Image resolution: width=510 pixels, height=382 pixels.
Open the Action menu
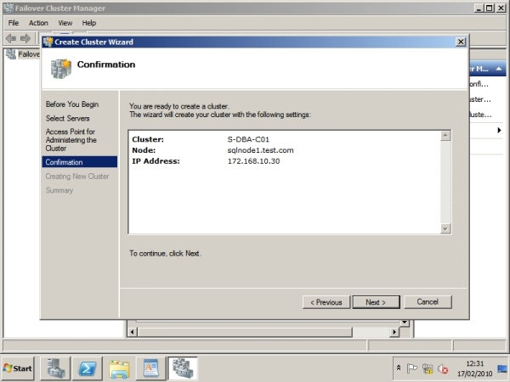coord(38,23)
